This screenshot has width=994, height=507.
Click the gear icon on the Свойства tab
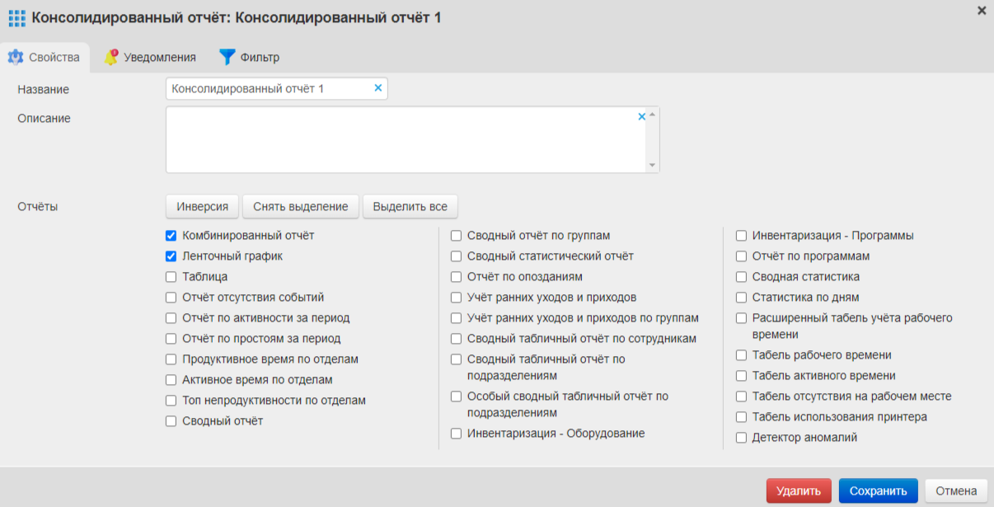pos(16,57)
